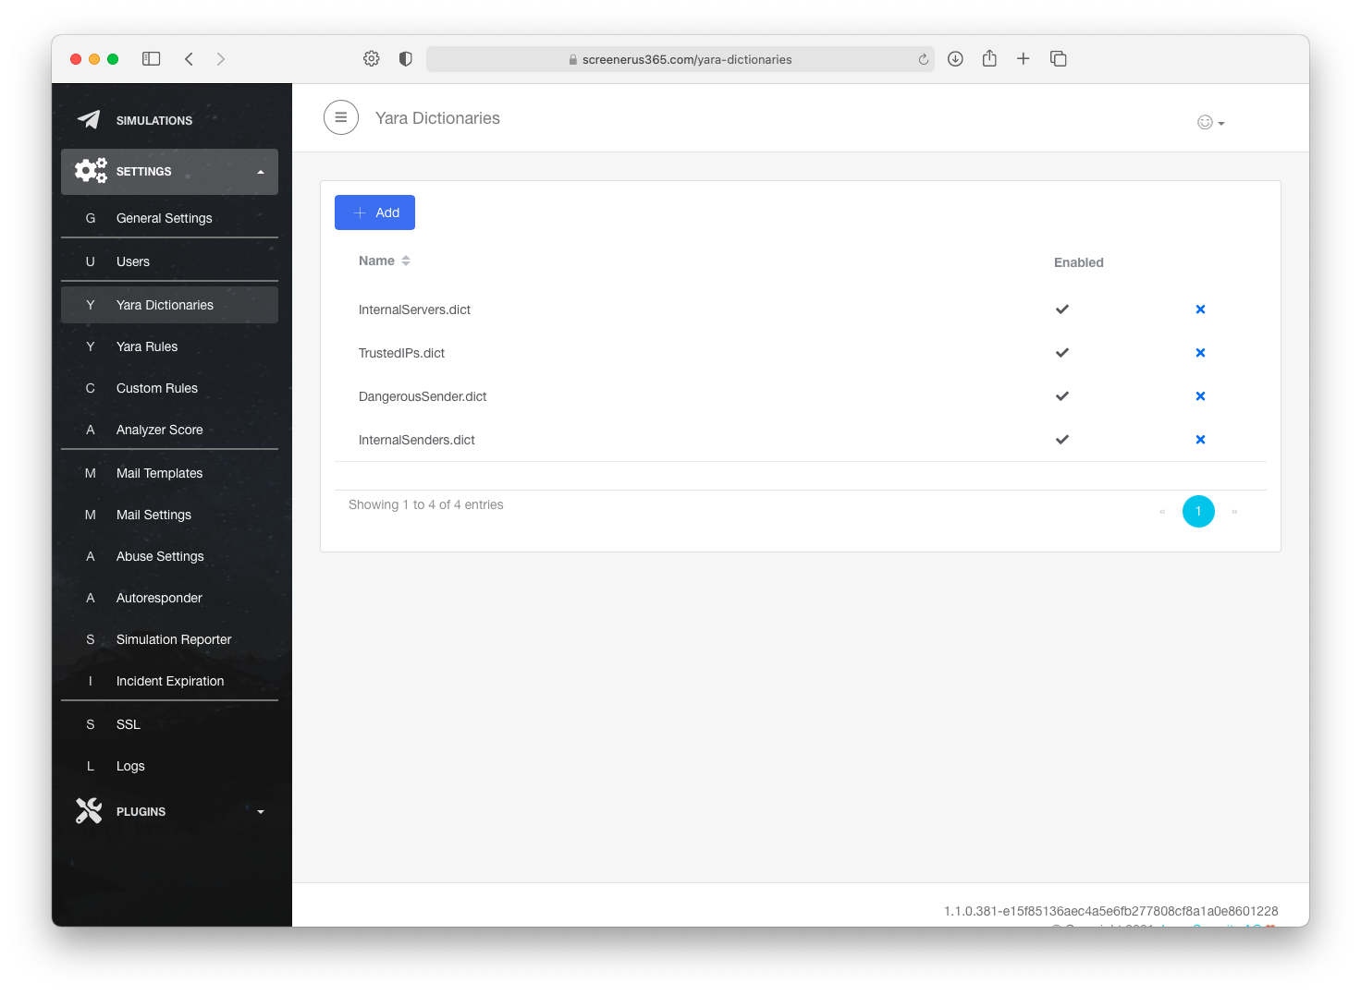This screenshot has height=995, width=1361.
Task: Open the user smiley dropdown menu
Action: (1209, 122)
